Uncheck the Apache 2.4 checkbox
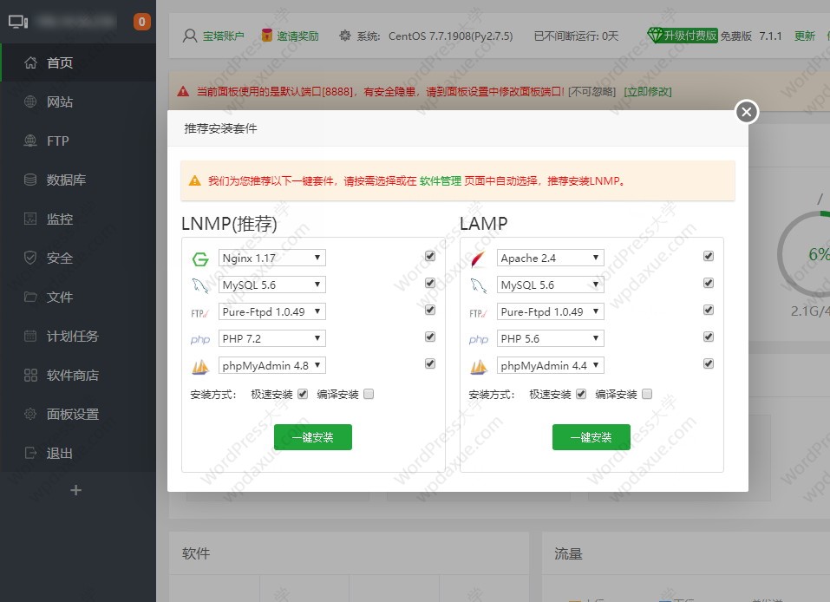Image resolution: width=830 pixels, height=602 pixels. coord(709,256)
